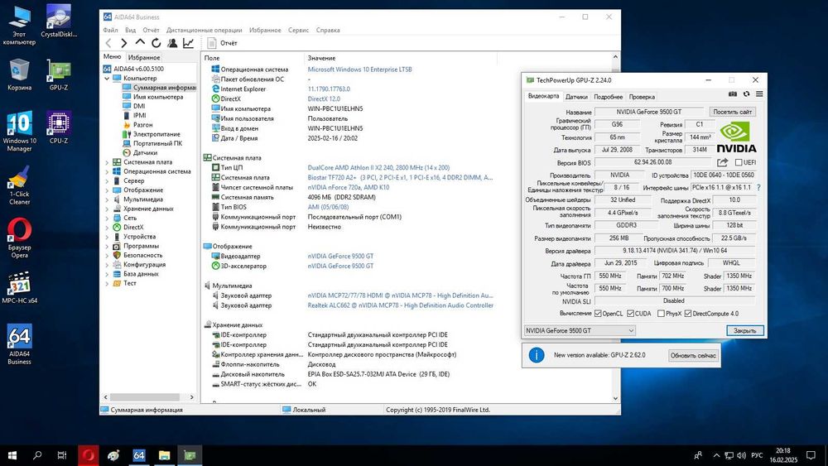Click the BIOS export share icon
828x466 pixels.
pos(722,162)
